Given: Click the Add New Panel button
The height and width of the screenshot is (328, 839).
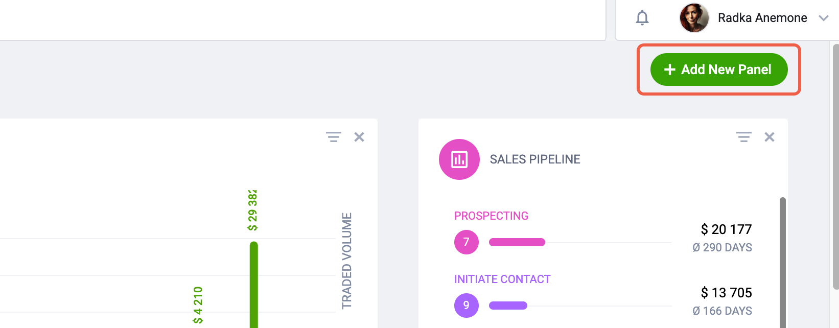Looking at the screenshot, I should [x=719, y=69].
